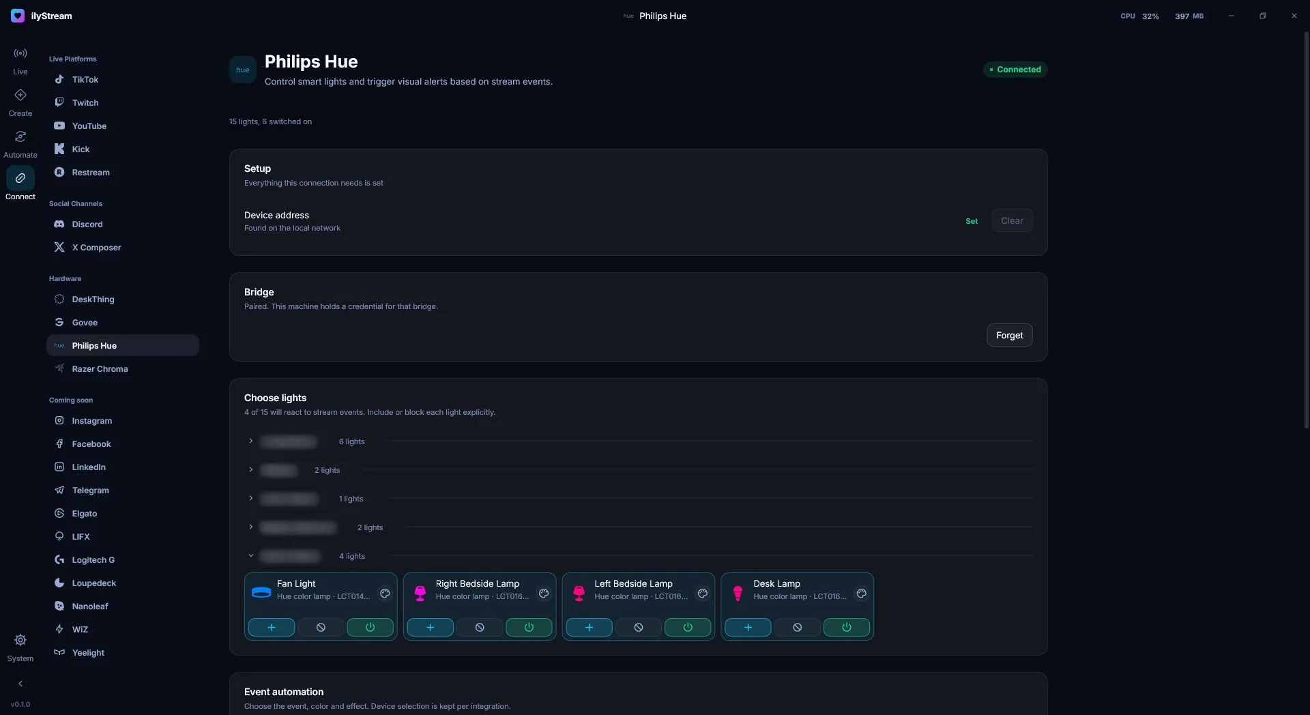Open X Composer from the sidebar
Image resolution: width=1310 pixels, height=715 pixels.
pos(123,248)
